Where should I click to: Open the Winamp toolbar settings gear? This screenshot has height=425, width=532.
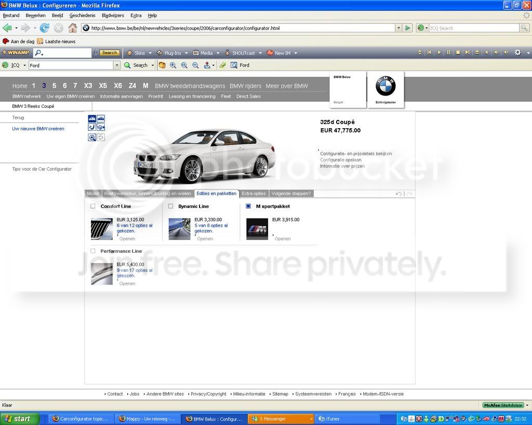(x=518, y=52)
